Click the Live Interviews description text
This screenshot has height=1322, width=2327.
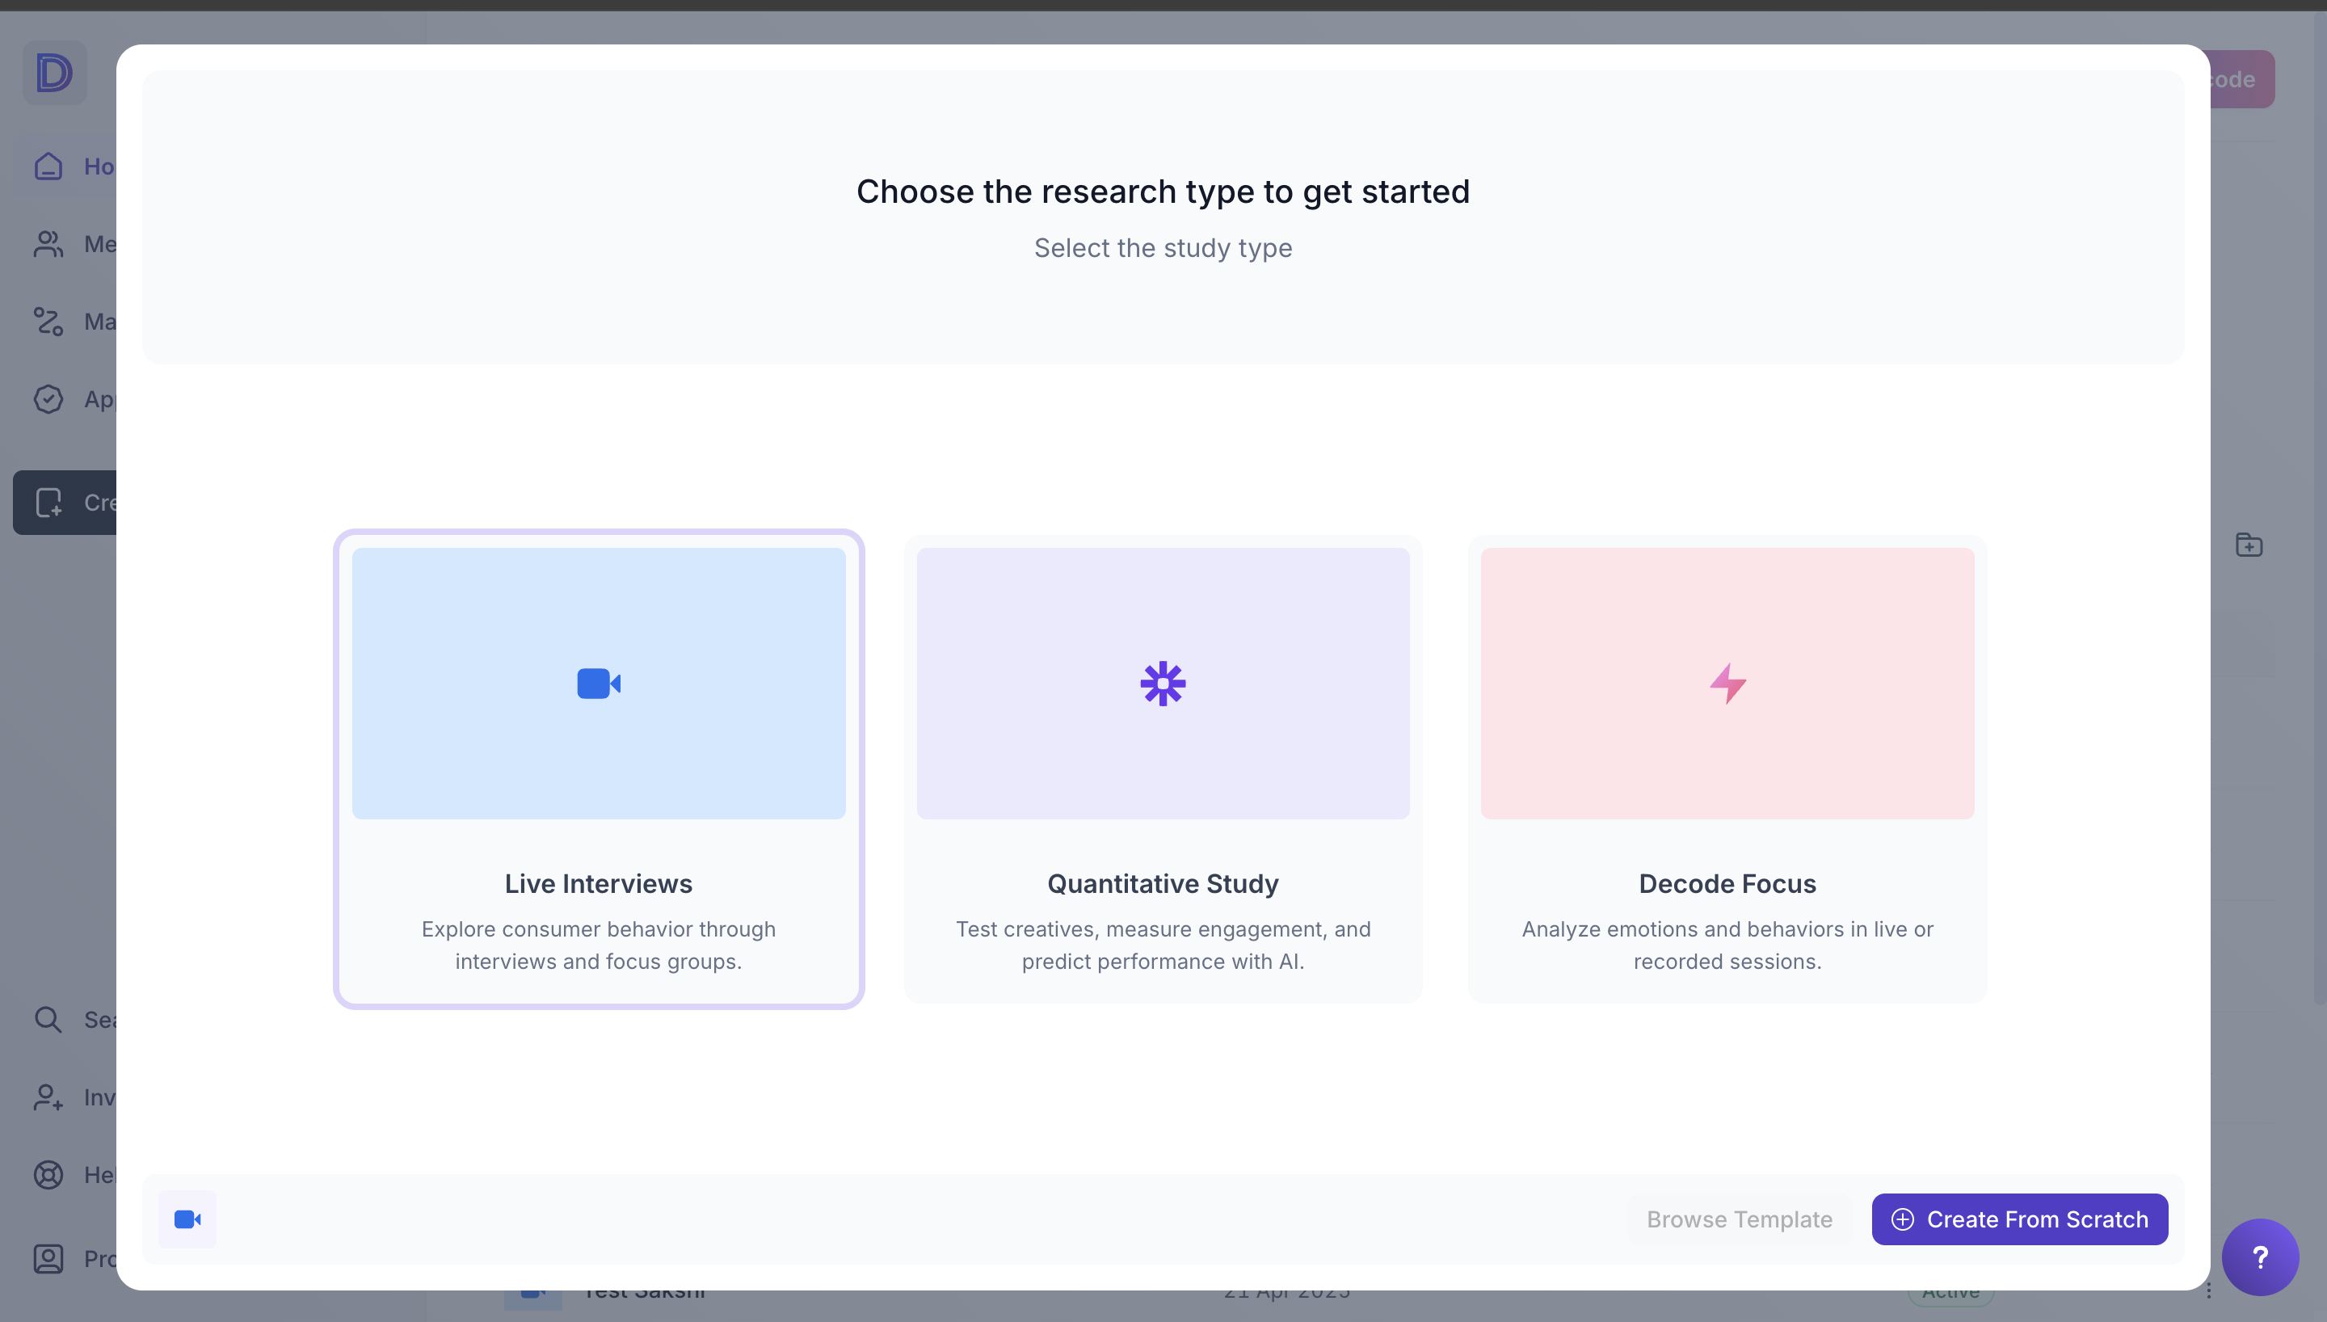(x=598, y=945)
